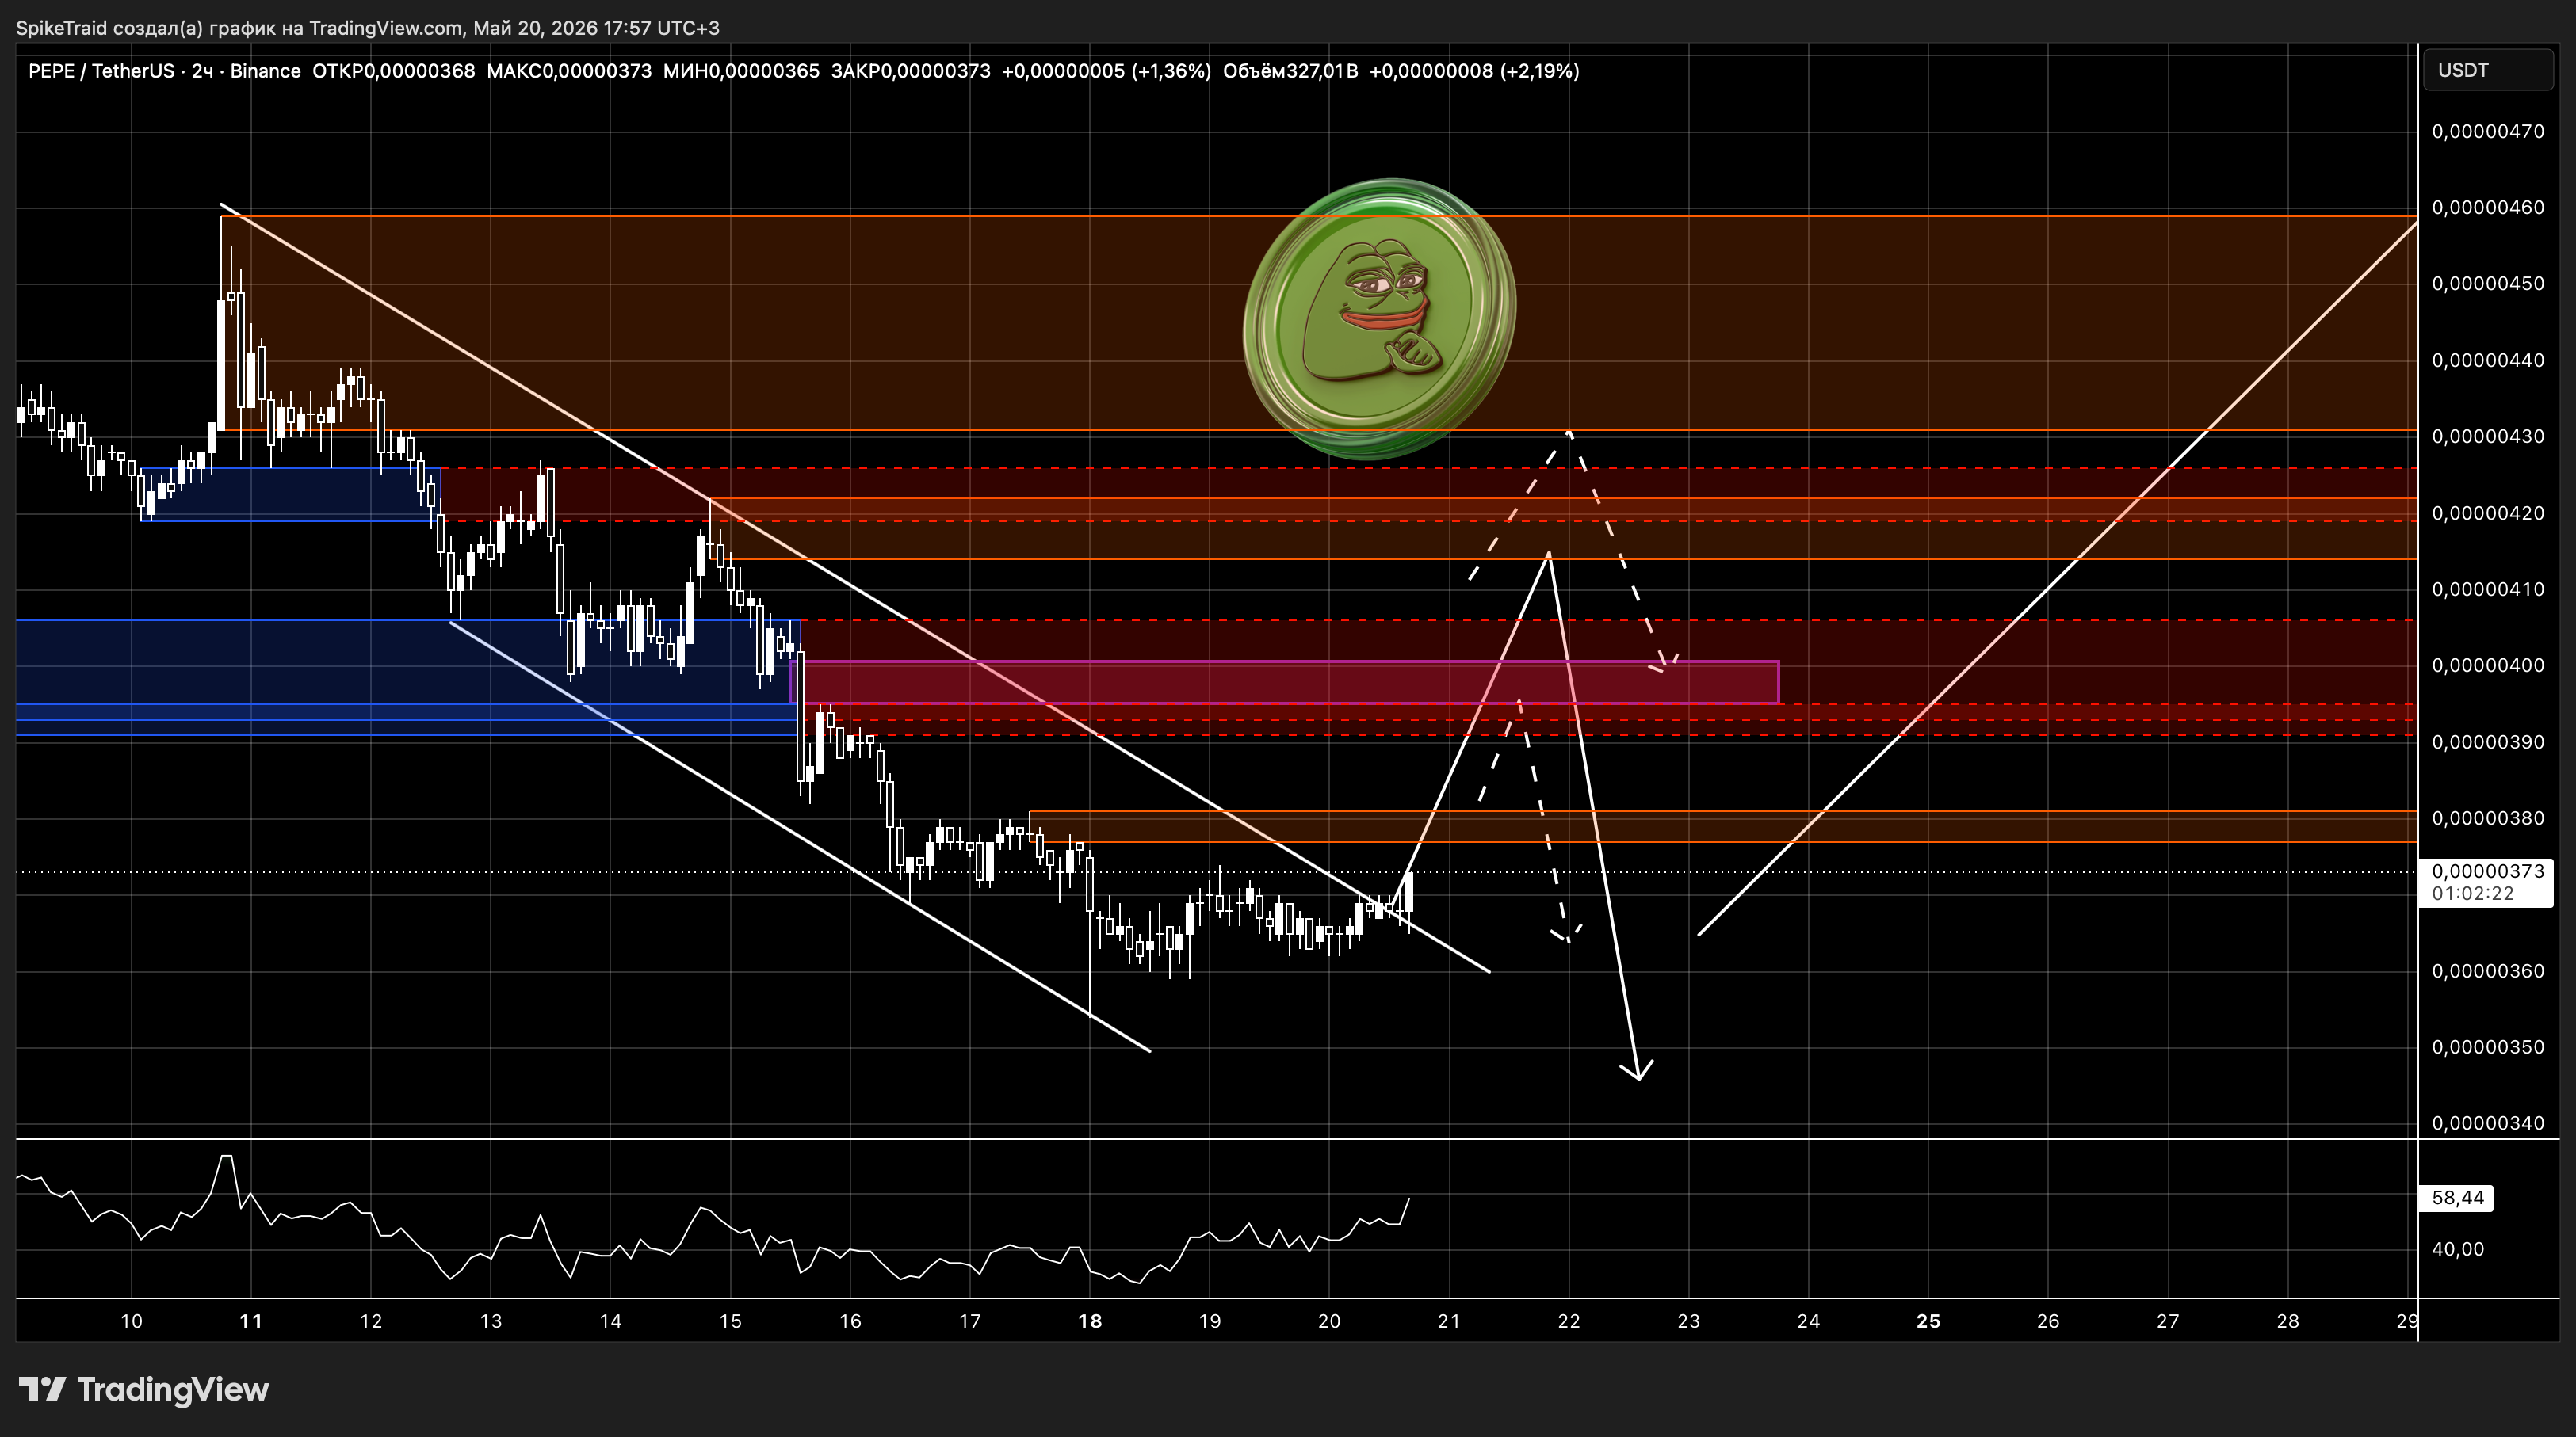Click date 20 on time axis
The width and height of the screenshot is (2576, 1437).
point(1329,1321)
